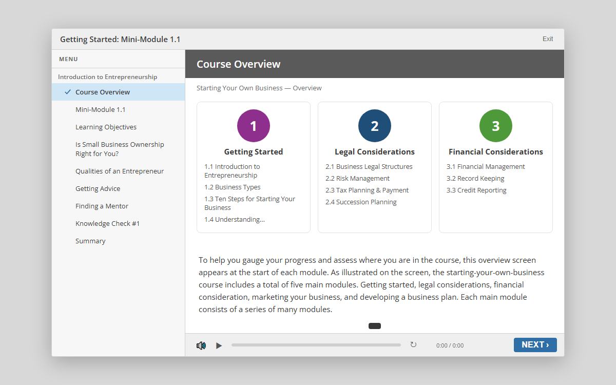Image resolution: width=616 pixels, height=385 pixels.
Task: Click the green number 3 circle
Action: 496,126
